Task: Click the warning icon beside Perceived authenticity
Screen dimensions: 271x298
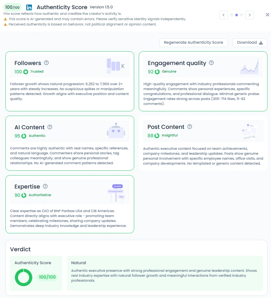Action: click(x=5, y=24)
